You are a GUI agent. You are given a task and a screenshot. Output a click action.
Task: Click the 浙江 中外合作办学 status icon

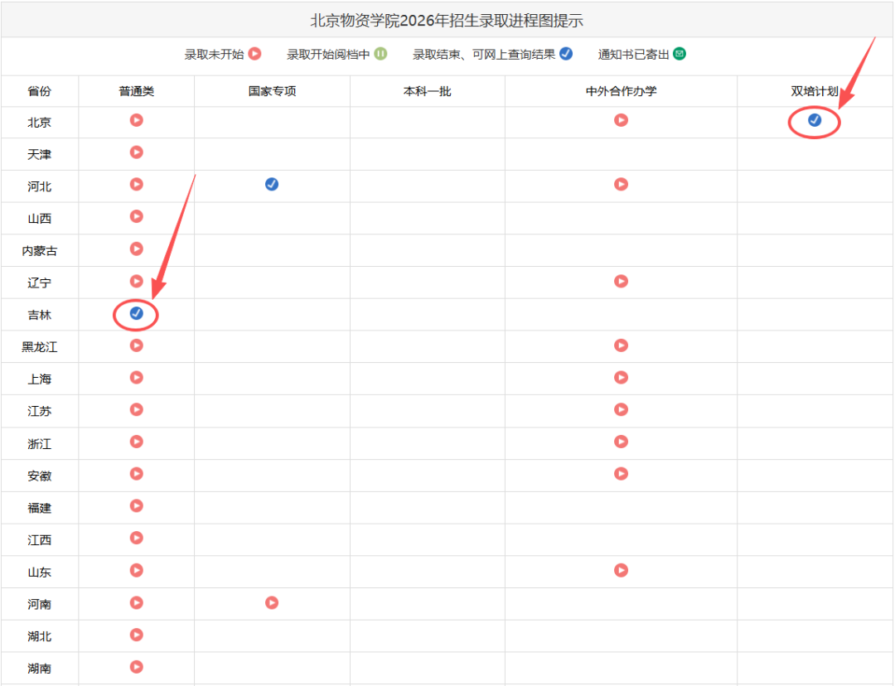[621, 442]
